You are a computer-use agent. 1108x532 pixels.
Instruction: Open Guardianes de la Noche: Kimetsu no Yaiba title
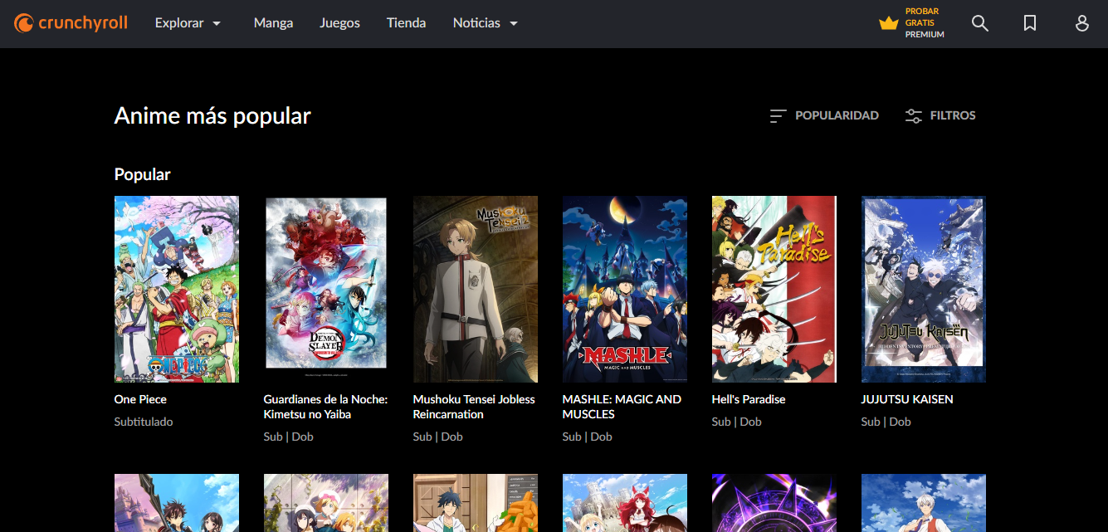tap(325, 407)
